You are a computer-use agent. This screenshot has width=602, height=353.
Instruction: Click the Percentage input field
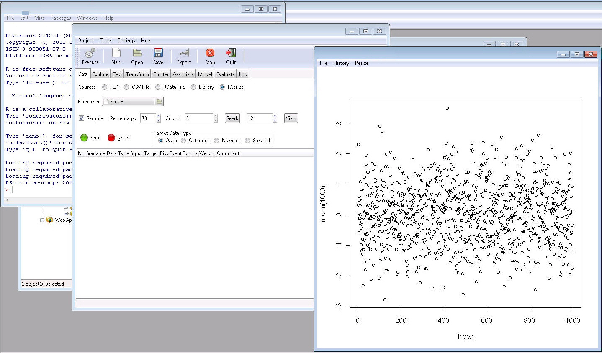(148, 118)
